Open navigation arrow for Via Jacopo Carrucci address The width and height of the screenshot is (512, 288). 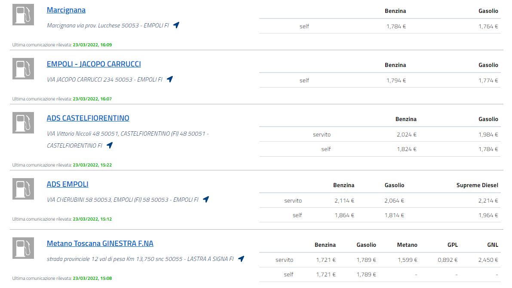170,79
